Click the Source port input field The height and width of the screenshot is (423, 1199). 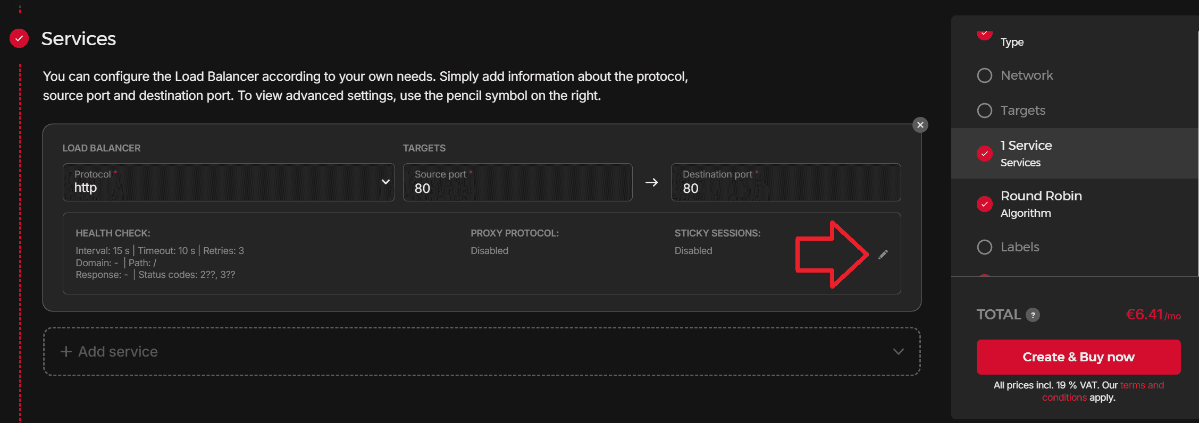tap(517, 182)
